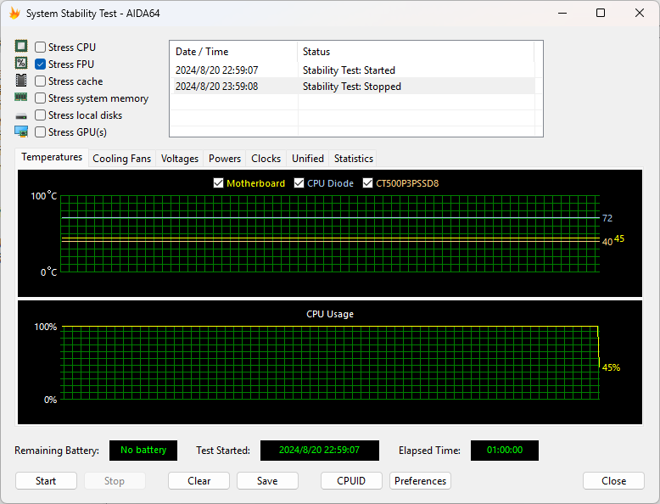This screenshot has height=504, width=660.
Task: Click the Date / Time column header
Action: point(233,52)
